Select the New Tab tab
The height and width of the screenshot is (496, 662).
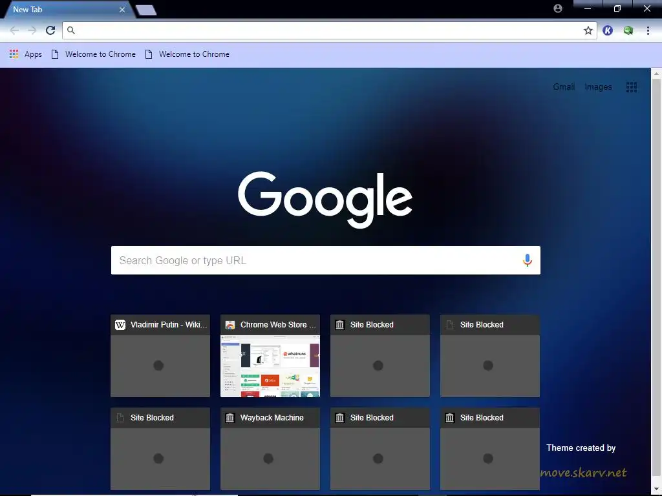(67, 9)
